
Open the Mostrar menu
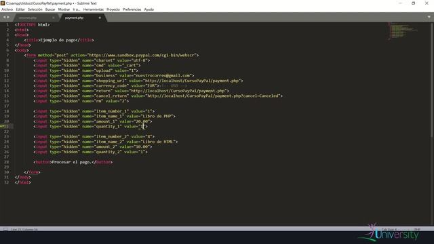64,9
